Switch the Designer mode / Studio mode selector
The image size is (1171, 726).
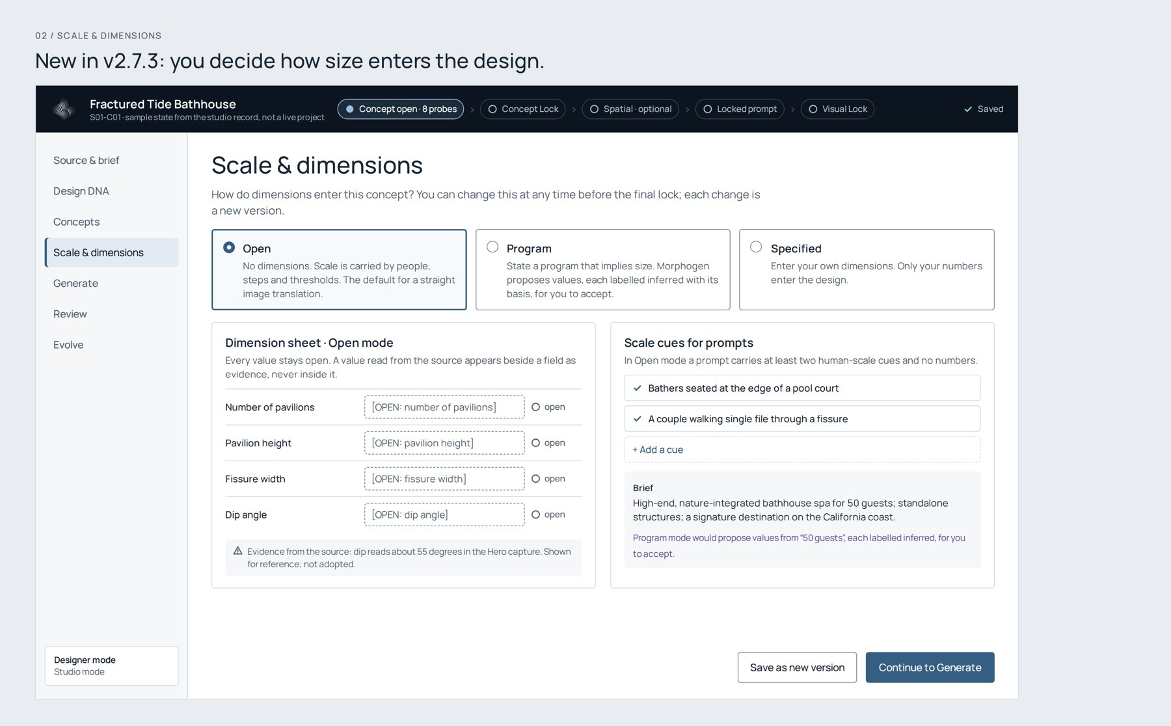[x=111, y=665]
